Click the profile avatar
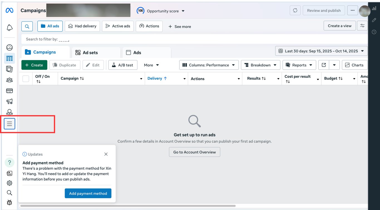This screenshot has height=210, width=380. click(x=364, y=11)
